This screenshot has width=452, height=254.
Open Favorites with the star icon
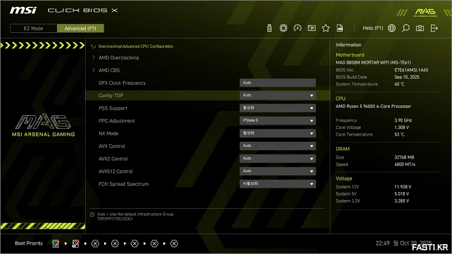(x=326, y=28)
